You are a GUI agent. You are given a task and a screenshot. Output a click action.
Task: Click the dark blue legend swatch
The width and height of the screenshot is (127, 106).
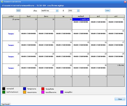pyautogui.click(x=24, y=89)
